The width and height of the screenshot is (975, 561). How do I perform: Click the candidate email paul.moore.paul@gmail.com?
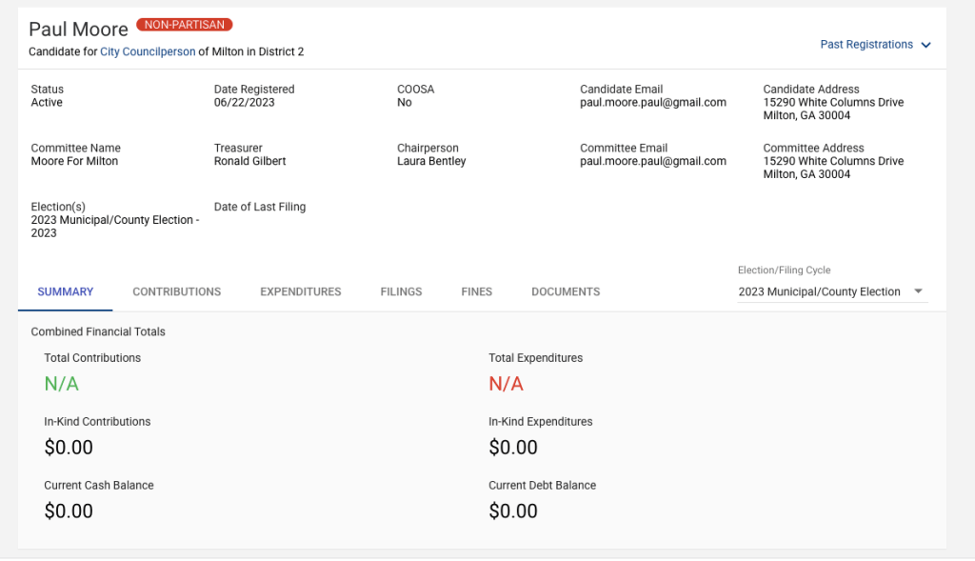(652, 103)
